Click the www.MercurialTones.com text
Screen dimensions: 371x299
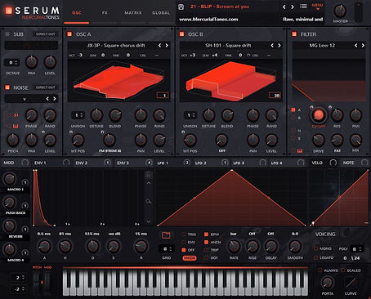coord(208,20)
